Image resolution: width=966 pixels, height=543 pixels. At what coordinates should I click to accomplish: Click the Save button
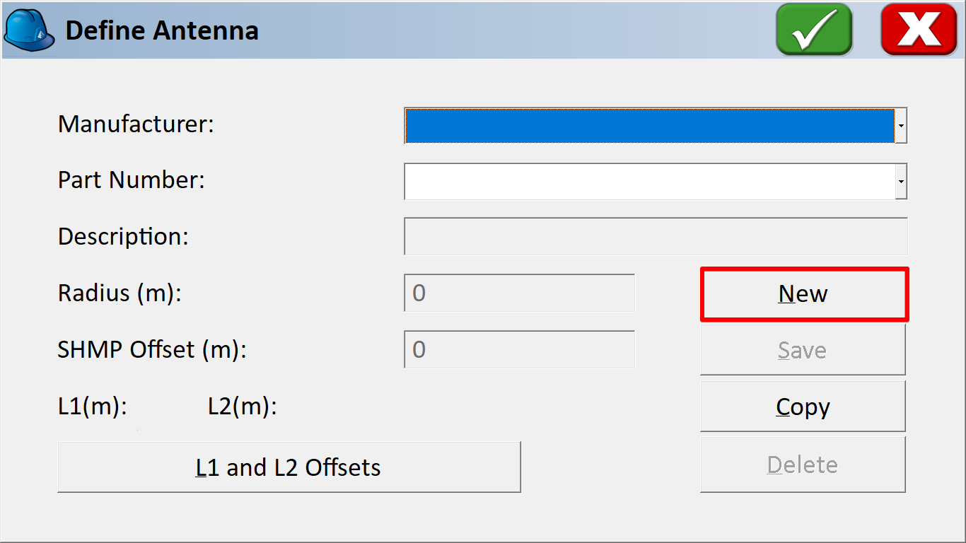click(x=803, y=350)
